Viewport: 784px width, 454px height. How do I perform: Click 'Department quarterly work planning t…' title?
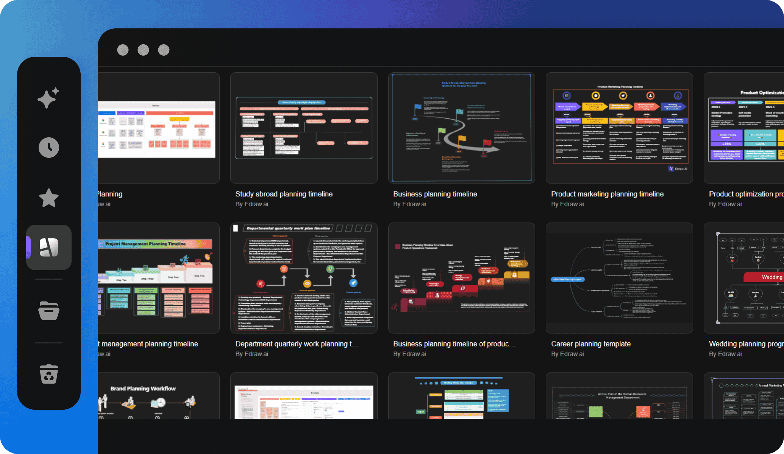[x=297, y=344]
